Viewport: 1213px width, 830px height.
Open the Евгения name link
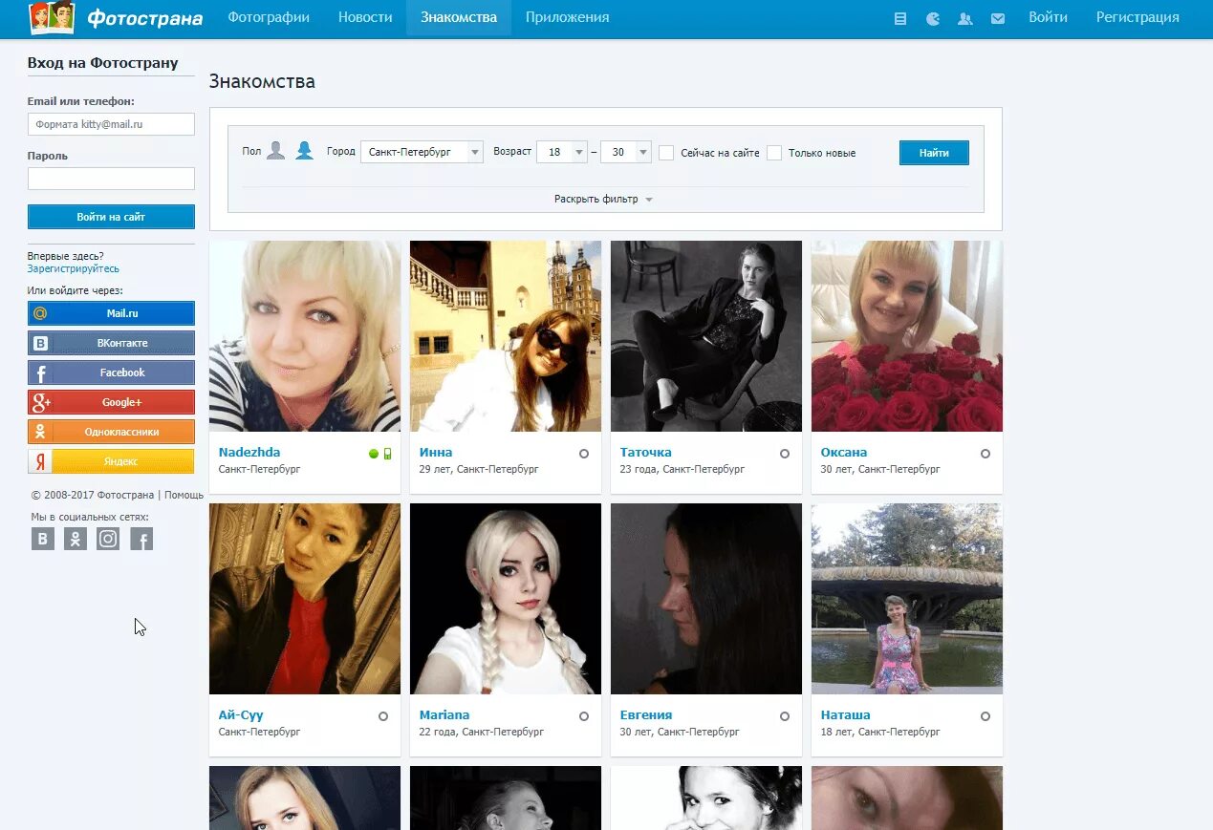[646, 715]
